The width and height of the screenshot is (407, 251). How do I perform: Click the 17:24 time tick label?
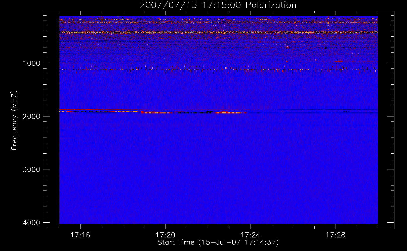(x=251, y=235)
